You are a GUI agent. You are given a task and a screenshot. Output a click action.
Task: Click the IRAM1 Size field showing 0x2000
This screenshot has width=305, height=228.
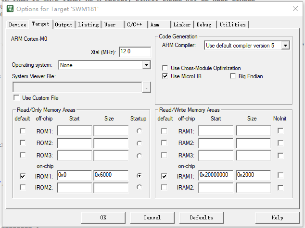coord(253,175)
